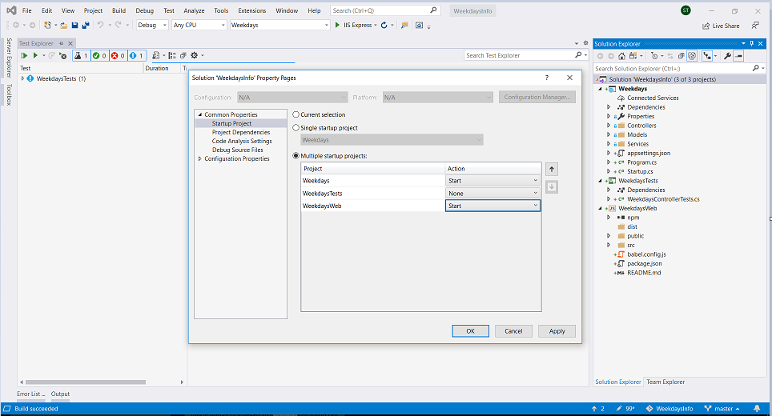Select Project Dependencies in properties tree
Viewport: 772px width, 416px height.
241,132
